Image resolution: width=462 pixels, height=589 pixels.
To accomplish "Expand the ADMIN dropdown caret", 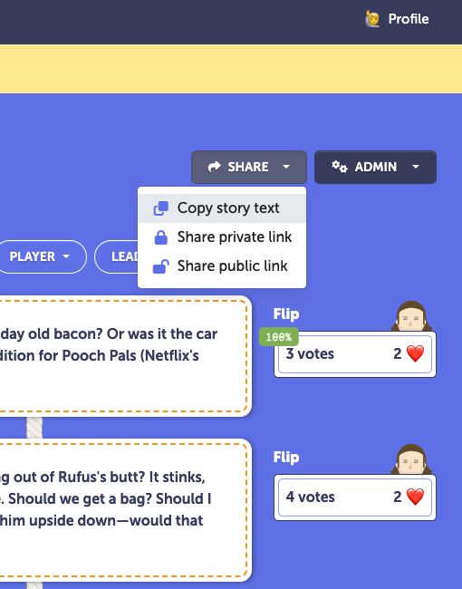I will click(416, 167).
